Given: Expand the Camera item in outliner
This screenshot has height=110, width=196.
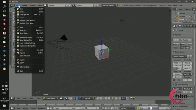Looking at the screenshot, I should pyautogui.click(x=175, y=16).
